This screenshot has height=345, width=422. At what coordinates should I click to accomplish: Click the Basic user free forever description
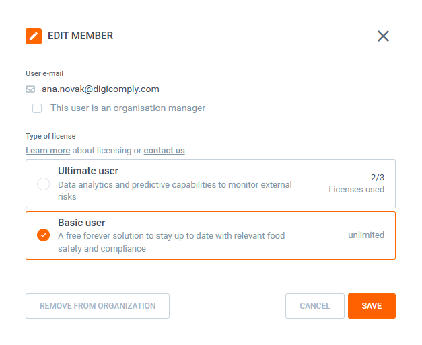click(x=171, y=242)
